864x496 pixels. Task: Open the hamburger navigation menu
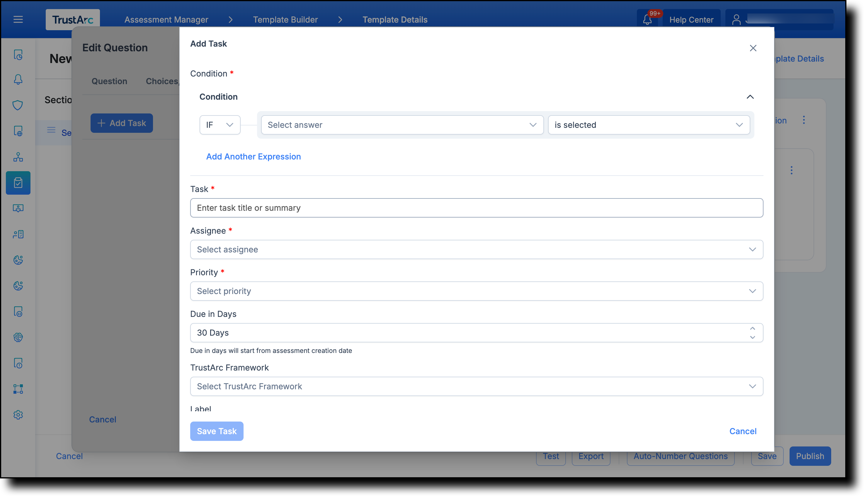tap(18, 19)
